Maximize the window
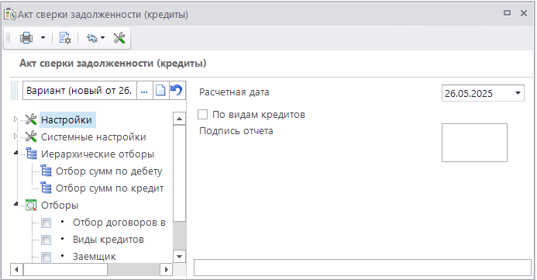 pos(508,13)
